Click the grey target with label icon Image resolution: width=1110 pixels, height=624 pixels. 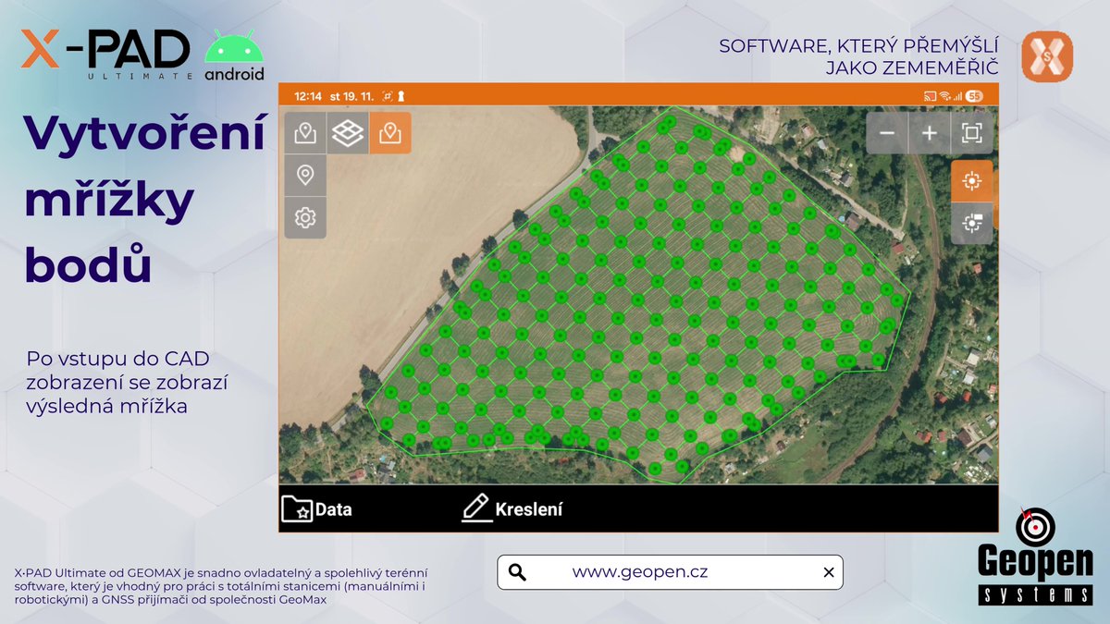(971, 223)
